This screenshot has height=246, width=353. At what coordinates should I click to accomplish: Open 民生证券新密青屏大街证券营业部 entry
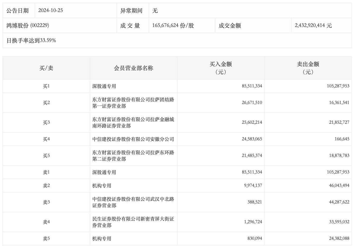tap(133, 222)
